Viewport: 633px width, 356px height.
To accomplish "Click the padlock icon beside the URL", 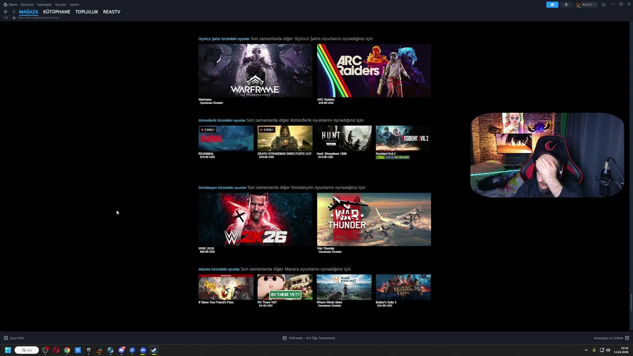I will (14, 18).
